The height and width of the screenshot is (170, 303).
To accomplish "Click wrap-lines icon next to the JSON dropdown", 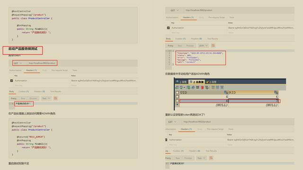I will point(213,45).
